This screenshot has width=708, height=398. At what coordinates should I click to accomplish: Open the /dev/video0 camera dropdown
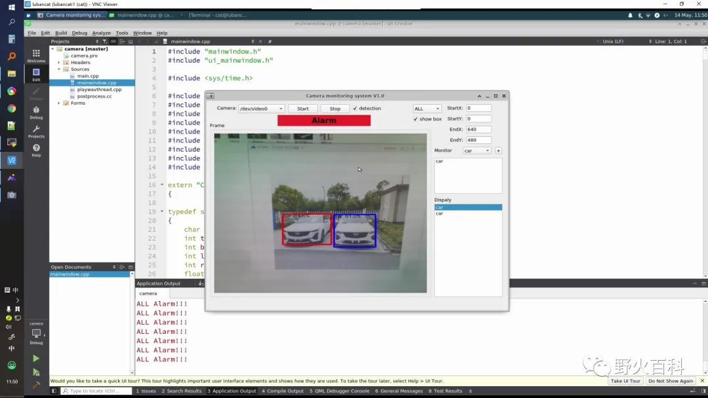(x=261, y=109)
